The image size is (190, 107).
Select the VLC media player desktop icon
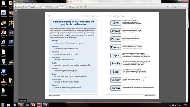point(4,82)
